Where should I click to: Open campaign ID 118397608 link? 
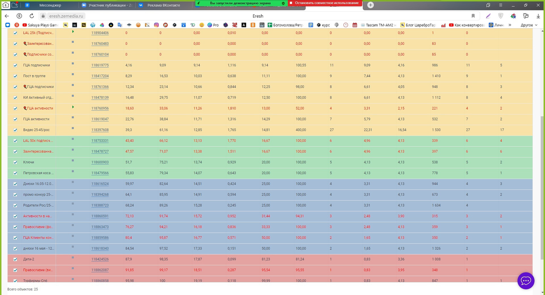point(100,130)
